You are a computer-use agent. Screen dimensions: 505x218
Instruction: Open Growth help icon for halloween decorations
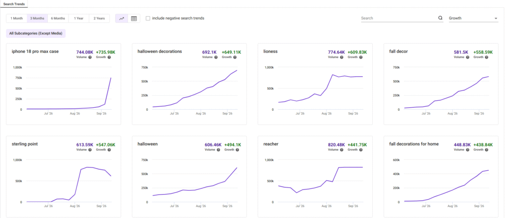click(x=235, y=57)
